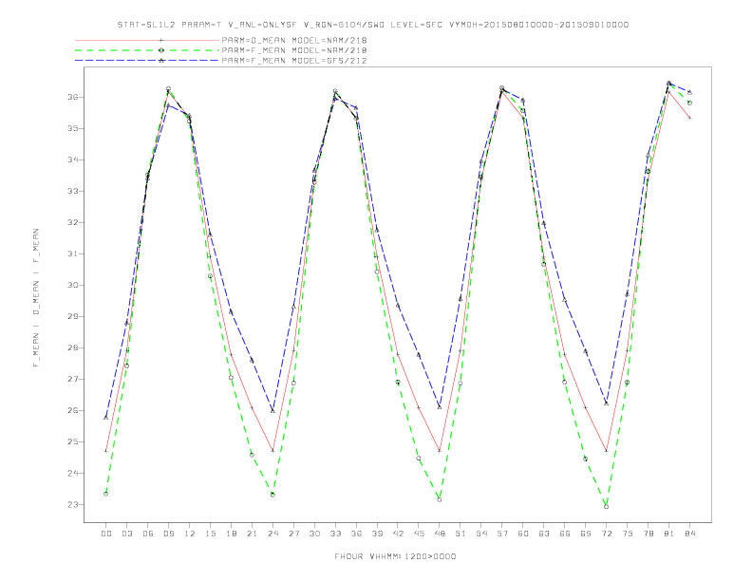Click the red solid legend line sample
This screenshot has height=581, width=752.
coord(147,40)
